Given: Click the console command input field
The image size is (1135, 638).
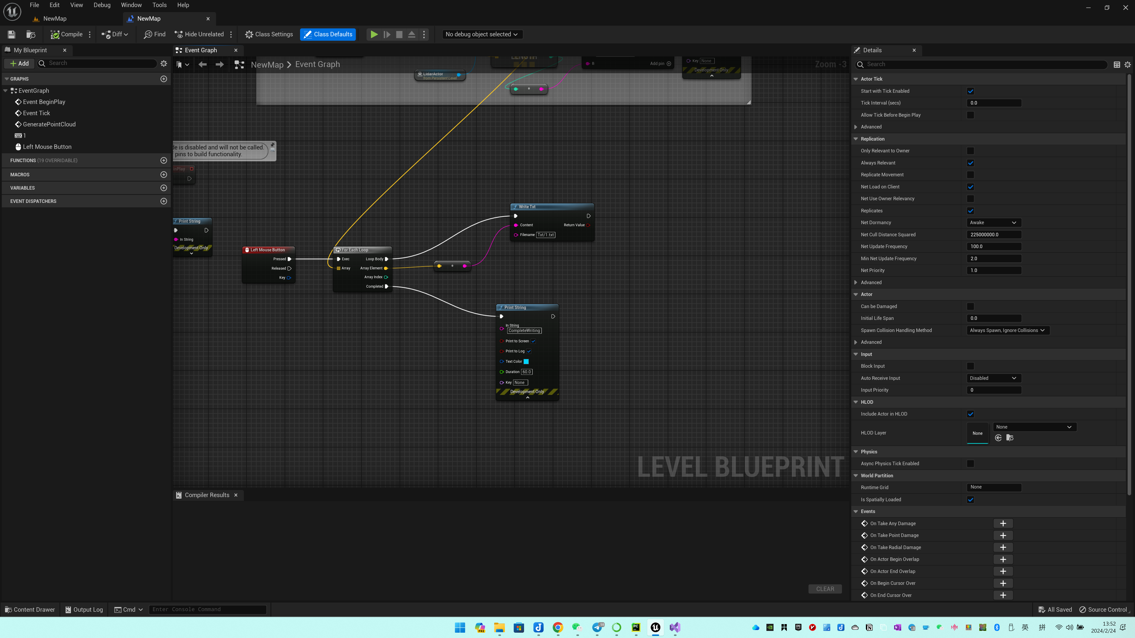Looking at the screenshot, I should 207,609.
